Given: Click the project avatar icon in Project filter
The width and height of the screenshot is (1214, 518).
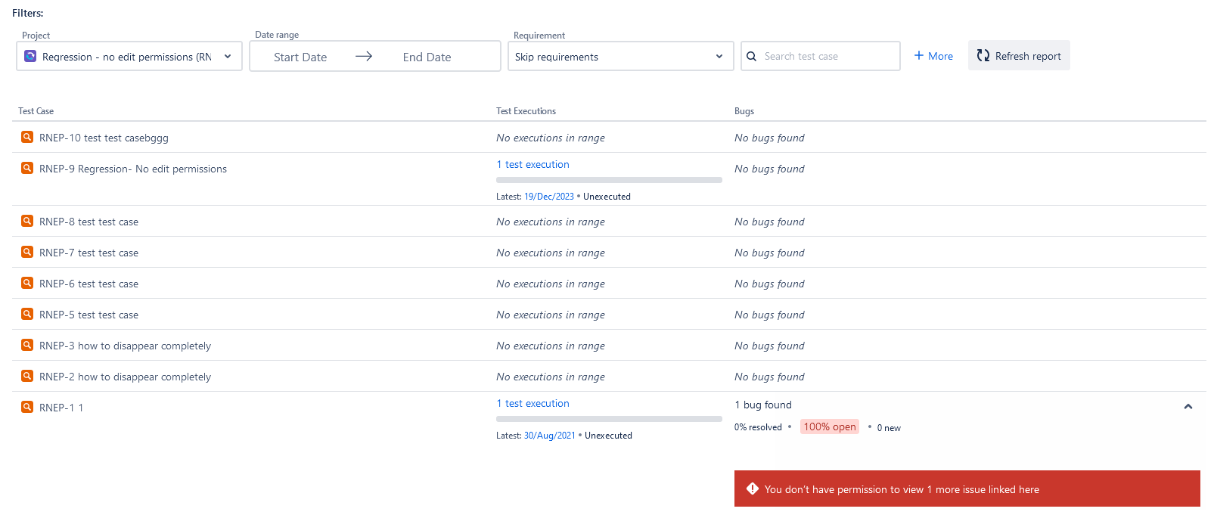Looking at the screenshot, I should [x=30, y=56].
